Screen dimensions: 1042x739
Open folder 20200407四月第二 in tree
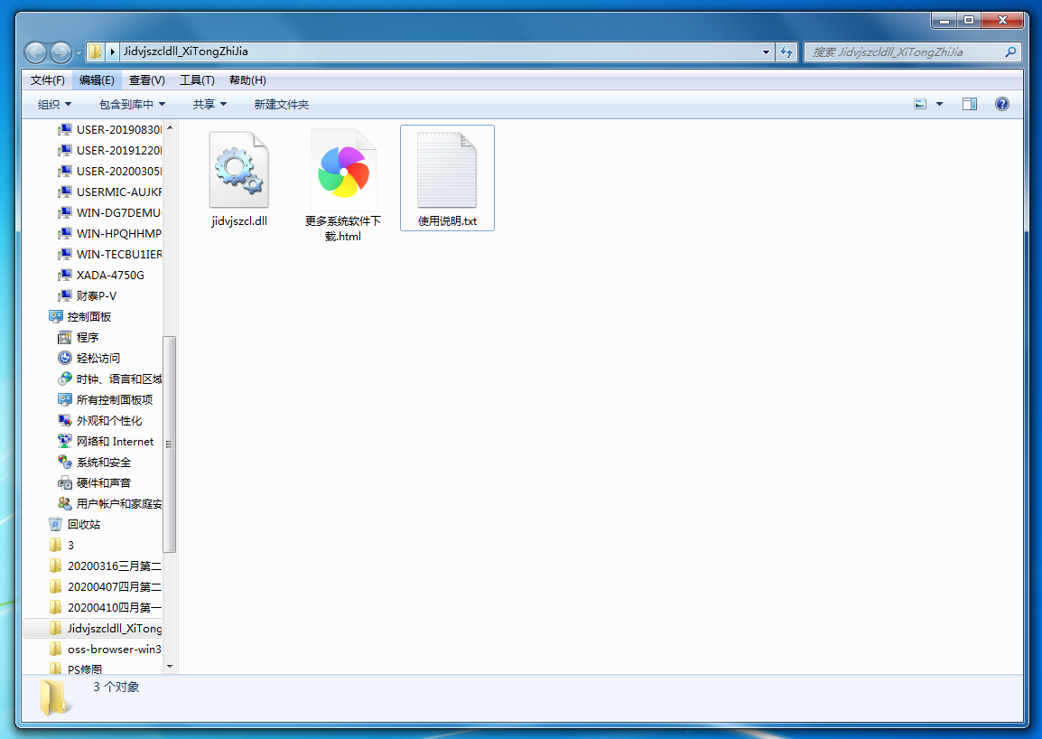click(x=105, y=586)
